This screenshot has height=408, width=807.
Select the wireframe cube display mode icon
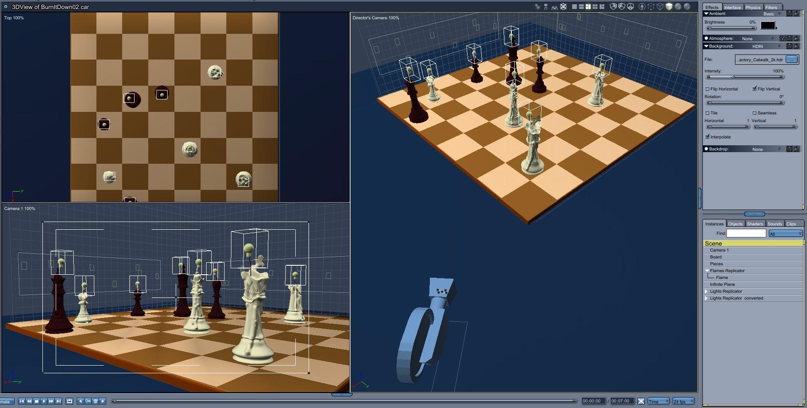pyautogui.click(x=660, y=7)
